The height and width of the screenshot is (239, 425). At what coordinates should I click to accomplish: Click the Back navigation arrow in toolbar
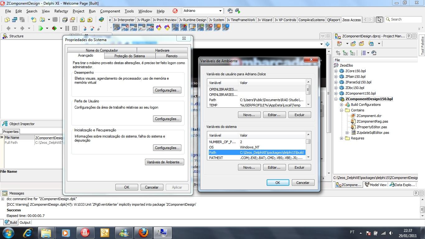point(8,28)
